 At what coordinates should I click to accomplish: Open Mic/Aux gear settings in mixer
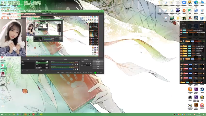[78, 69]
